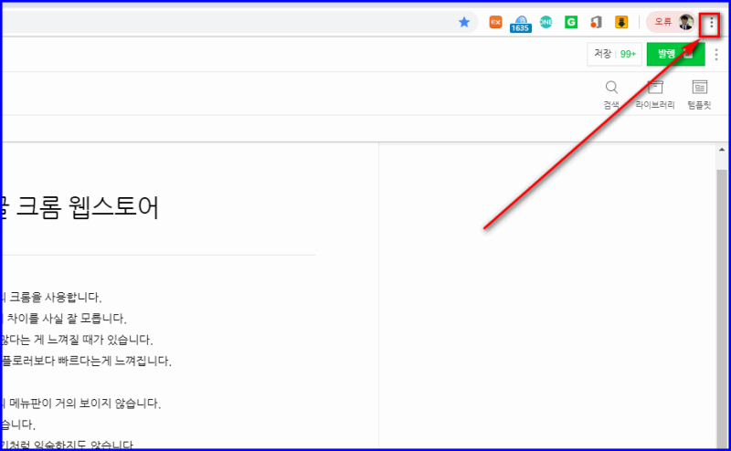
Task: Click the yellow download-arrow extension icon
Action: pos(621,22)
